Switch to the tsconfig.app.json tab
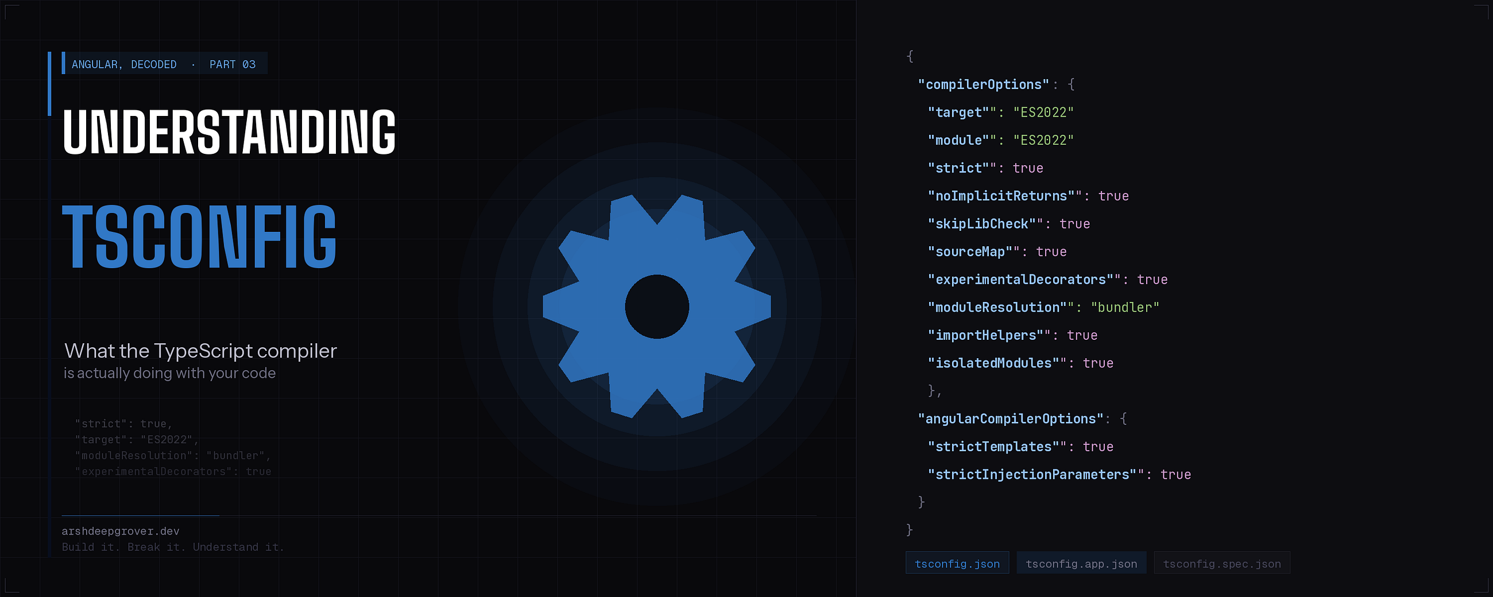 click(x=1081, y=563)
